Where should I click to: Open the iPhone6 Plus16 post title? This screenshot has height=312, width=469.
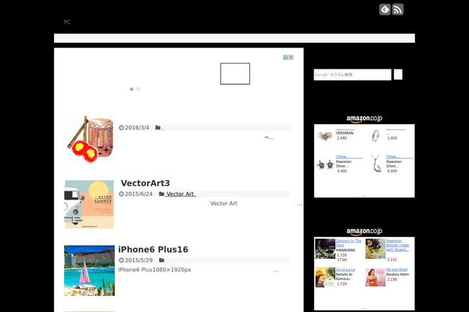(153, 250)
